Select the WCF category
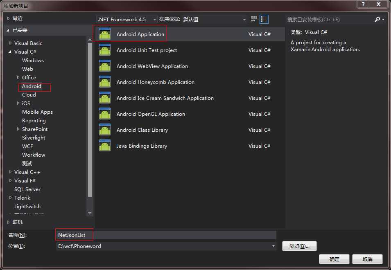The image size is (391, 270). coord(27,146)
